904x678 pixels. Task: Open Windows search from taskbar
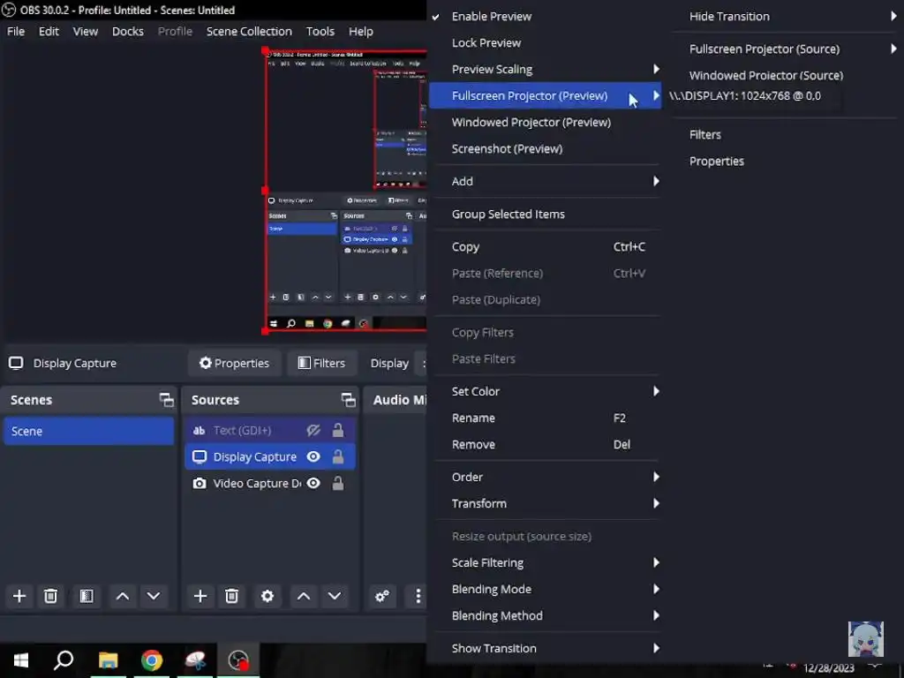pyautogui.click(x=64, y=659)
